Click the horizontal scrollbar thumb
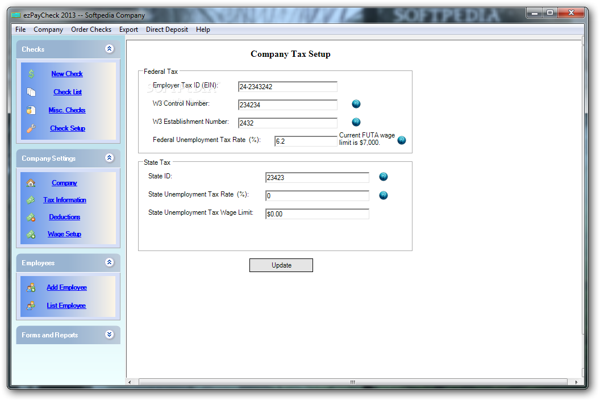The height and width of the screenshot is (401, 600). click(x=353, y=382)
